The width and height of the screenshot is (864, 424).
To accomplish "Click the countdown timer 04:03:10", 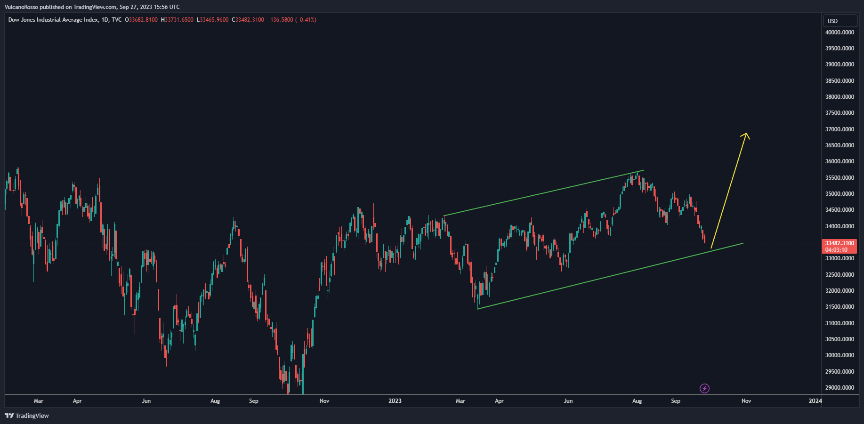I will click(836, 250).
